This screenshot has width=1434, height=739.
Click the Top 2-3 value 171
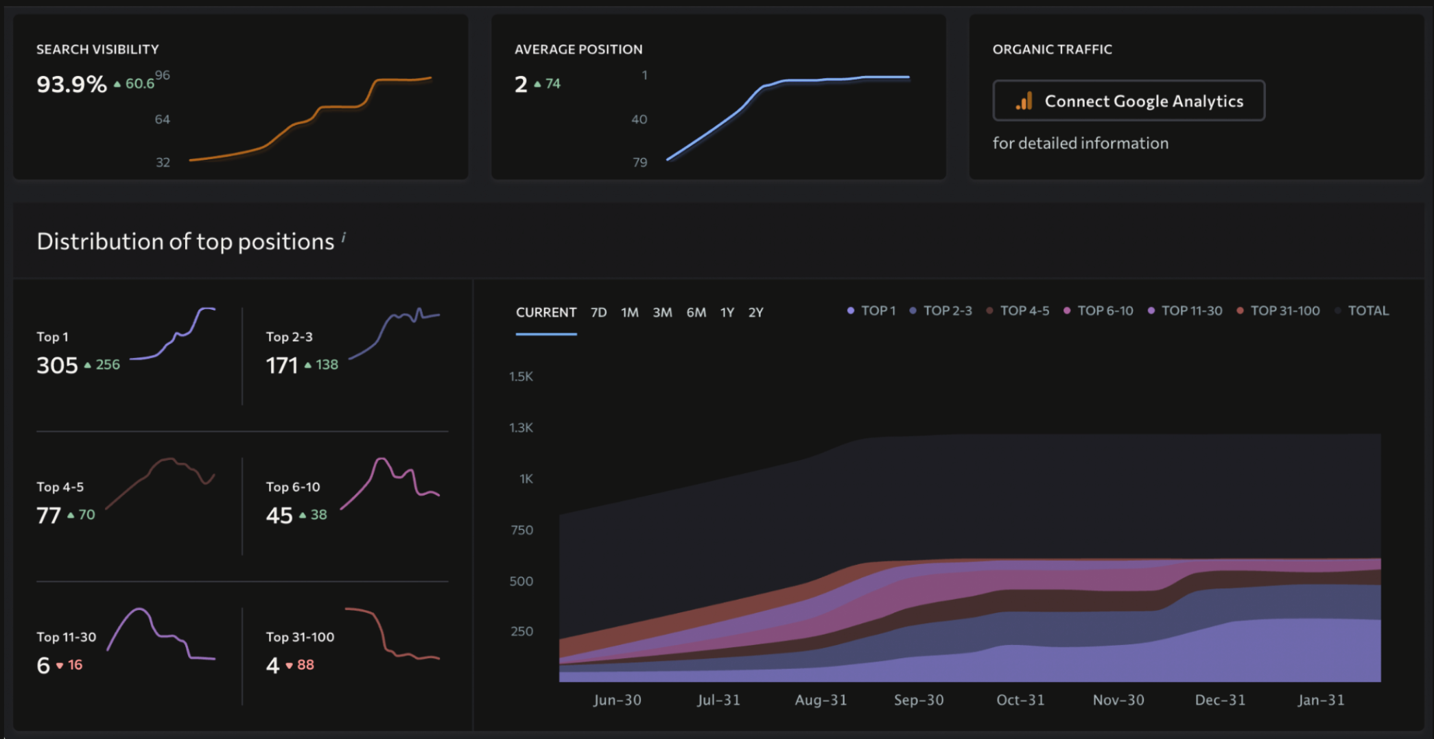pos(282,365)
